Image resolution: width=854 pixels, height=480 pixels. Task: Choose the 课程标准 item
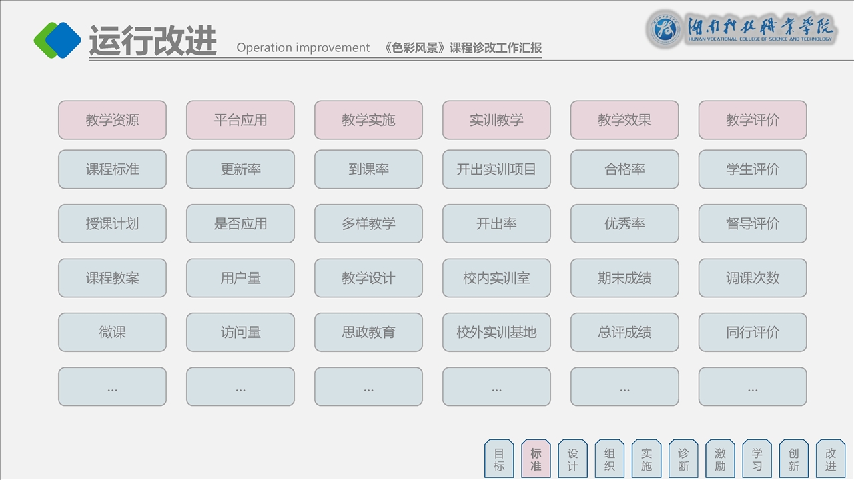[112, 169]
